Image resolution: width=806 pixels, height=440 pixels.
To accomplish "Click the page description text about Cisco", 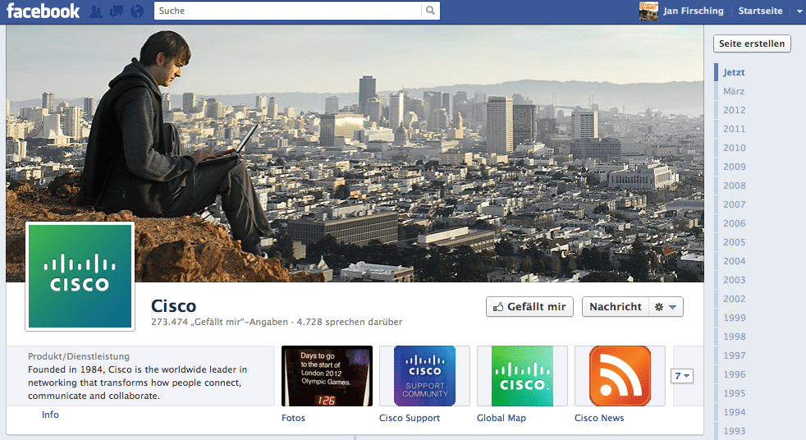I will click(x=138, y=383).
